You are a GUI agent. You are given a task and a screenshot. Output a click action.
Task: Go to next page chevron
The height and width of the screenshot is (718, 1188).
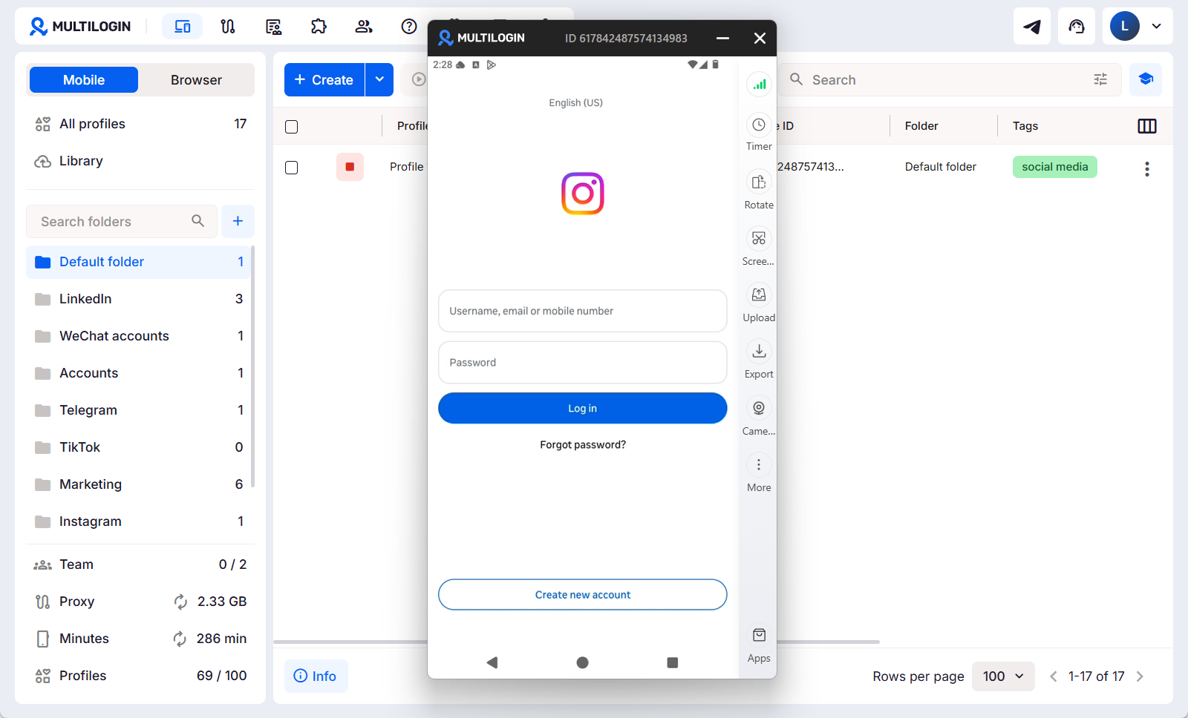1140,676
